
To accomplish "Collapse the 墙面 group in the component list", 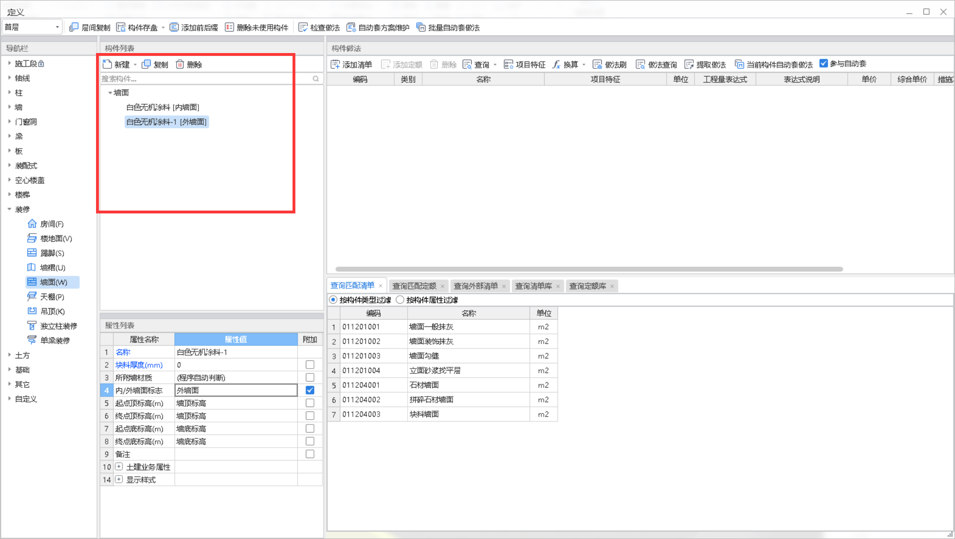I will [x=110, y=93].
